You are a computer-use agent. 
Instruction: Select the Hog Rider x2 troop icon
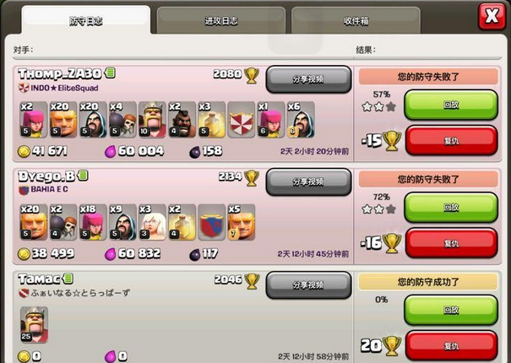182,120
